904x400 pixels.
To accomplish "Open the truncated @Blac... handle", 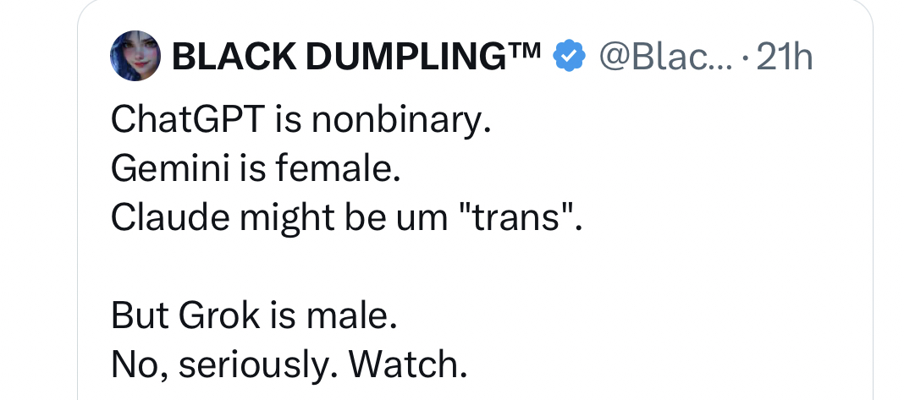I will (x=658, y=57).
